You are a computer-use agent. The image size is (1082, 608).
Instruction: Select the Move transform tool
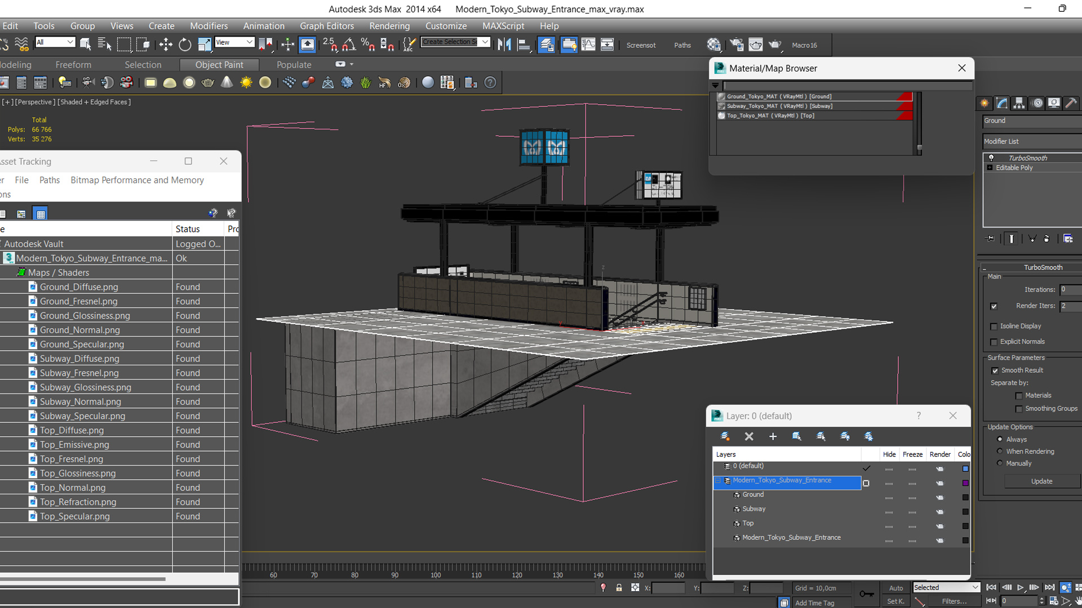pos(166,44)
